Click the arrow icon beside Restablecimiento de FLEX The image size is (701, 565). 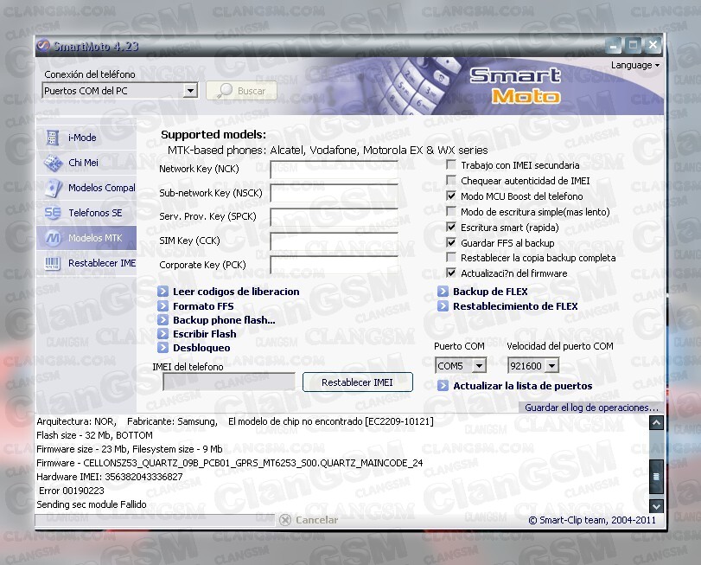[443, 306]
